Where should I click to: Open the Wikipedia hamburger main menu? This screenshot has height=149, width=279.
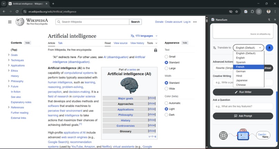10,22
